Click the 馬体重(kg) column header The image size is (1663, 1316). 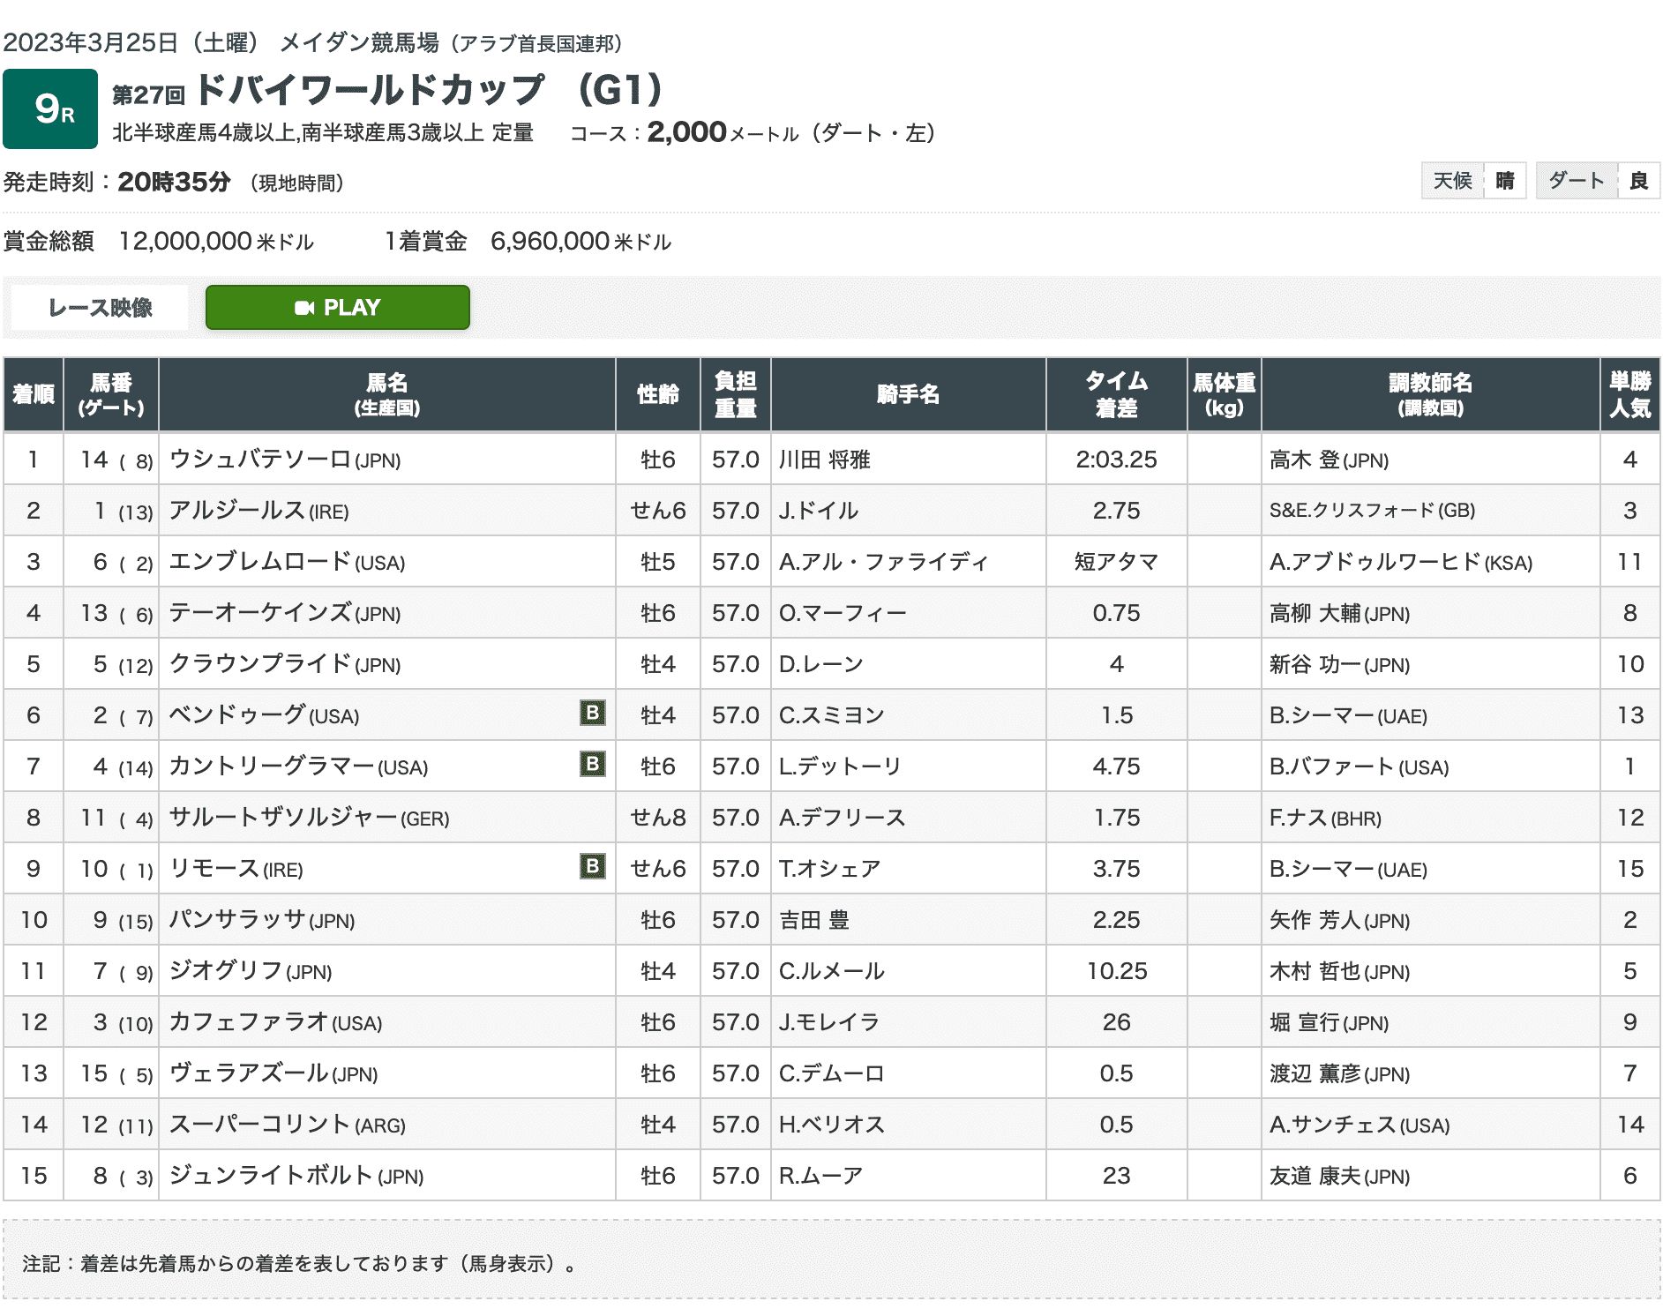(1225, 394)
